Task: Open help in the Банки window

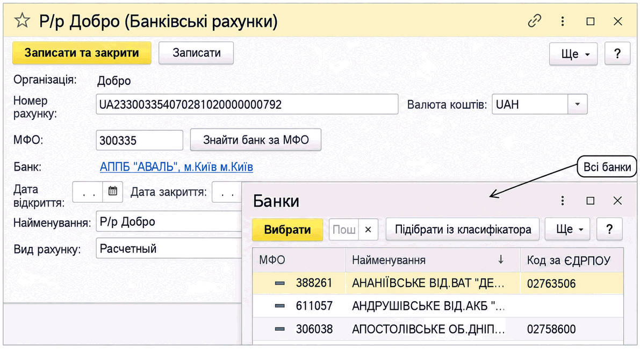Action: pos(609,229)
